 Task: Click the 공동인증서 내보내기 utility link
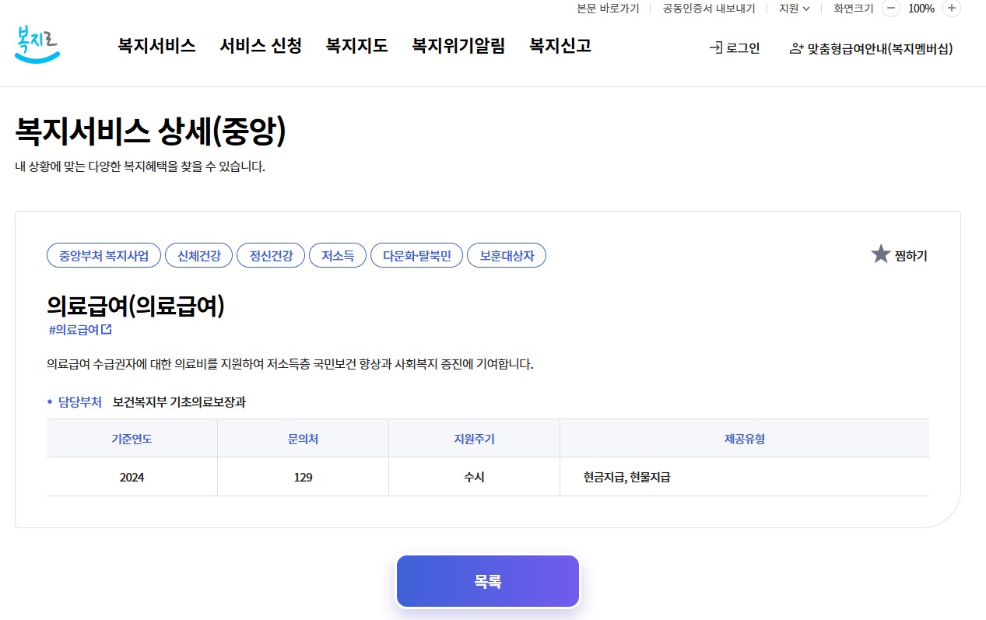pyautogui.click(x=709, y=9)
